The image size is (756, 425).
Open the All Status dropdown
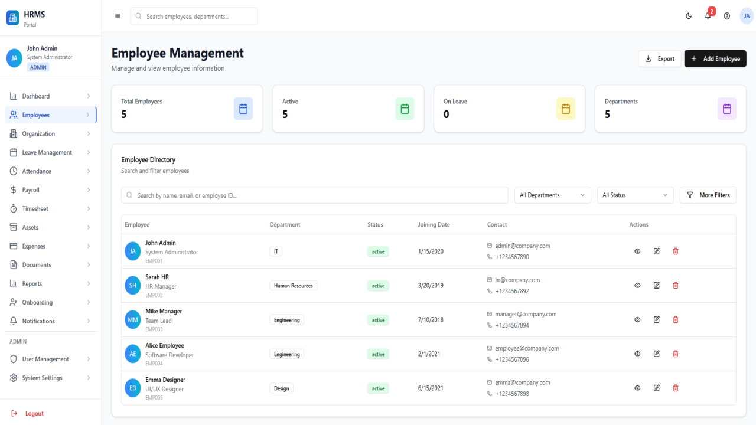click(x=636, y=195)
